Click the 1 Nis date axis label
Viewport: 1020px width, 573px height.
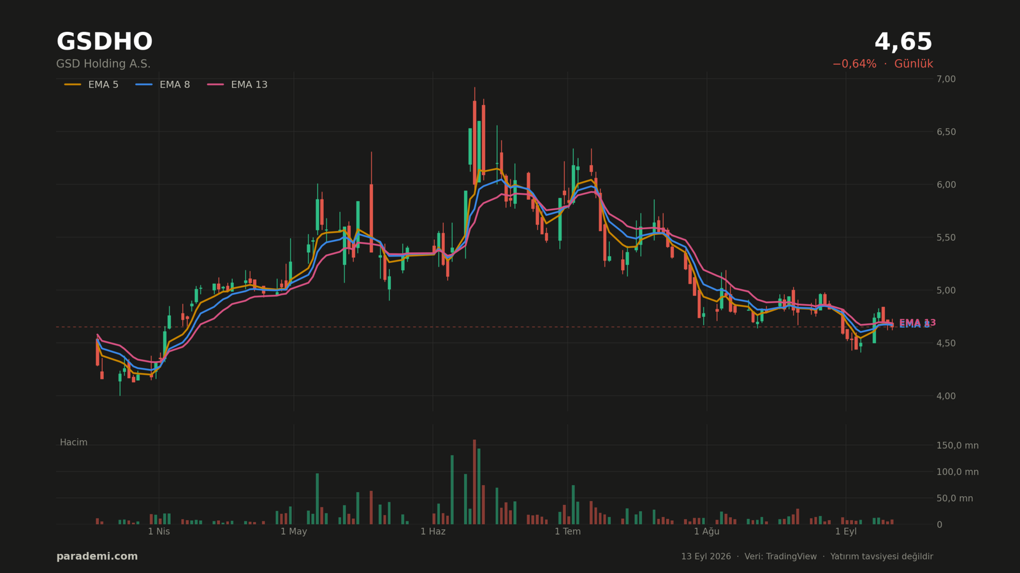(x=159, y=532)
